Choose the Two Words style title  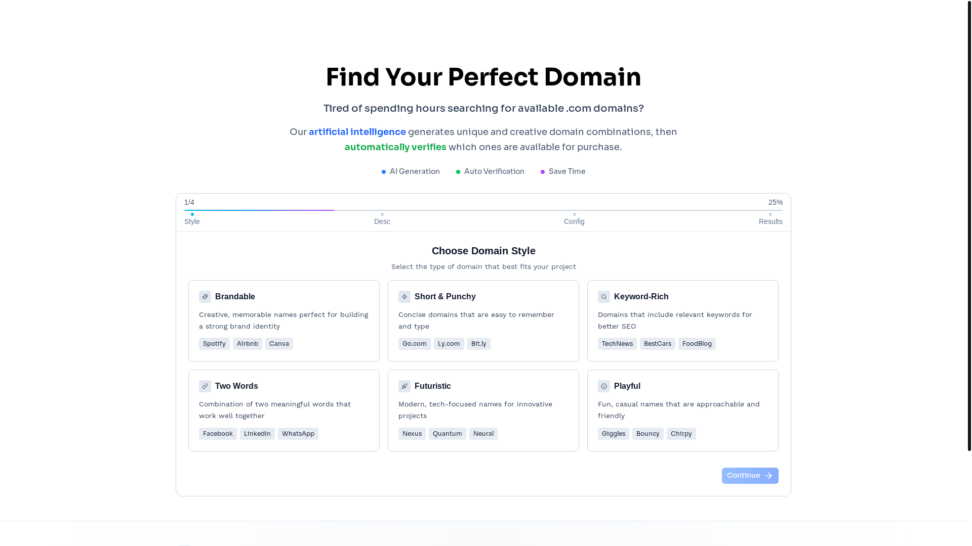236,386
